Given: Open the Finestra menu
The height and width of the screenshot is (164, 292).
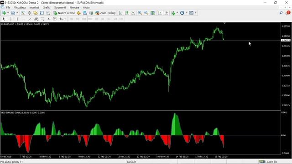Looking at the screenshot, I should point(74,7).
